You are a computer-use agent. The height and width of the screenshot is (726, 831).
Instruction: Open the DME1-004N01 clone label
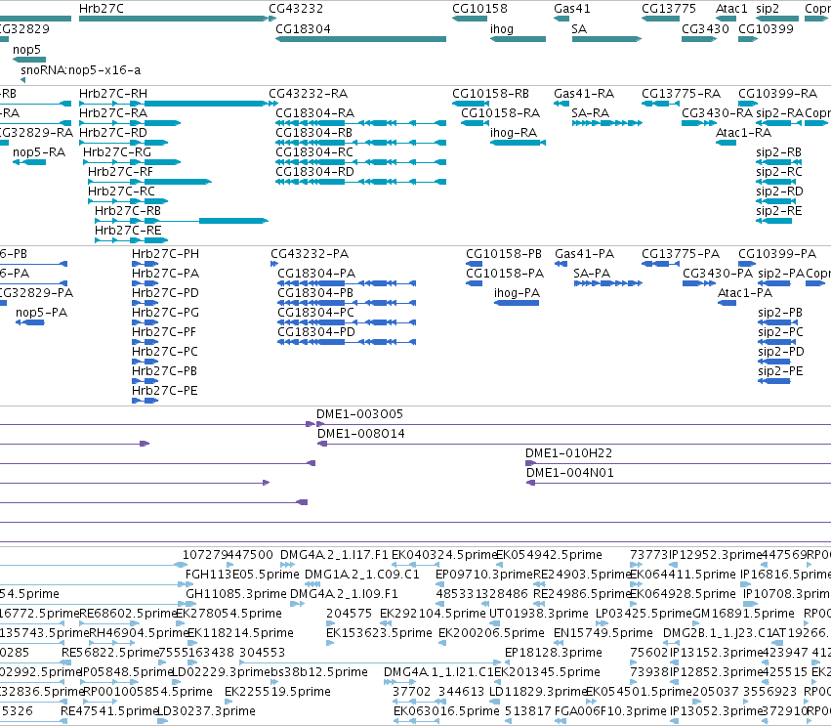[569, 473]
